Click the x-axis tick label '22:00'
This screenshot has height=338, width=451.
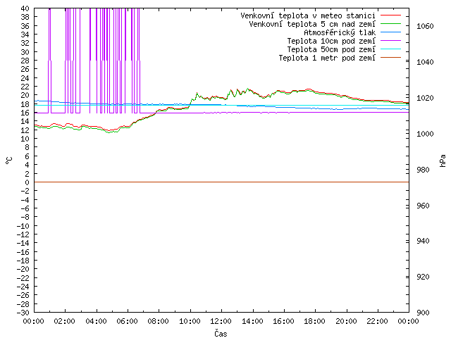[x=377, y=321]
